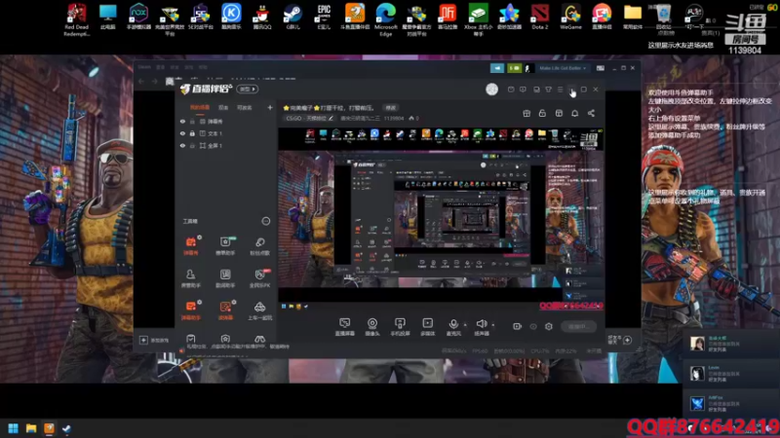Open the Kugou music K icon
The image size is (780, 438).
point(231,16)
